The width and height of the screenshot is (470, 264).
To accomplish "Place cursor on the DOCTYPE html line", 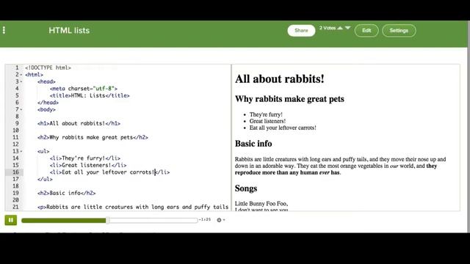I will pos(48,67).
